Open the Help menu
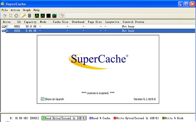Viewport: 196px width, 122px height. pos(36,10)
